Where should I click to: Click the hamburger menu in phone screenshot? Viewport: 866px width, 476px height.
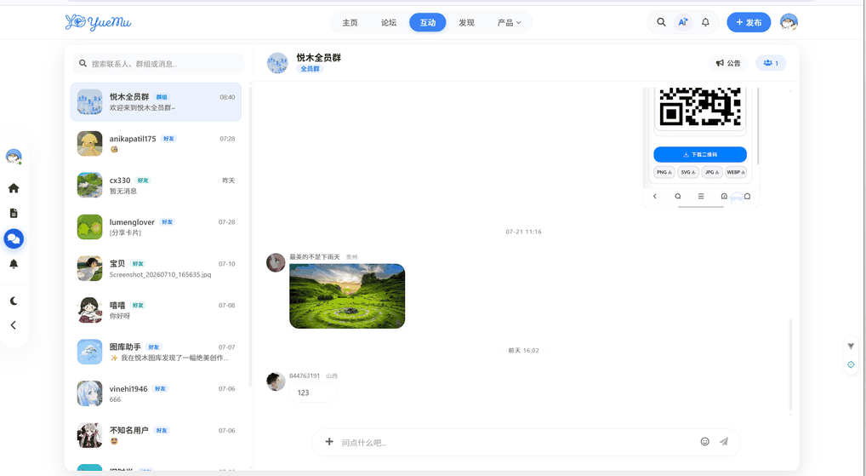coord(701,196)
